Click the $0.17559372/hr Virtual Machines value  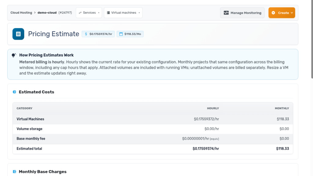coord(206,119)
